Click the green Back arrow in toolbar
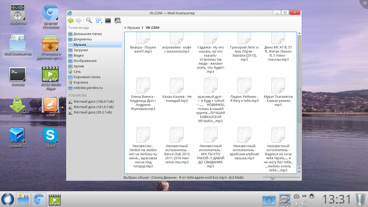This screenshot has width=368, height=207. pos(71,20)
